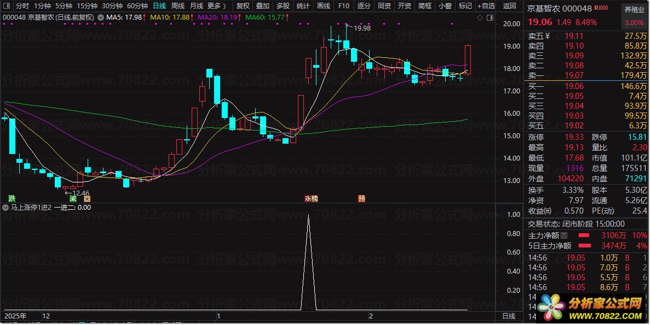The height and width of the screenshot is (325, 651).
Task: Click the 换手 value 3.33%
Action: coord(573,190)
